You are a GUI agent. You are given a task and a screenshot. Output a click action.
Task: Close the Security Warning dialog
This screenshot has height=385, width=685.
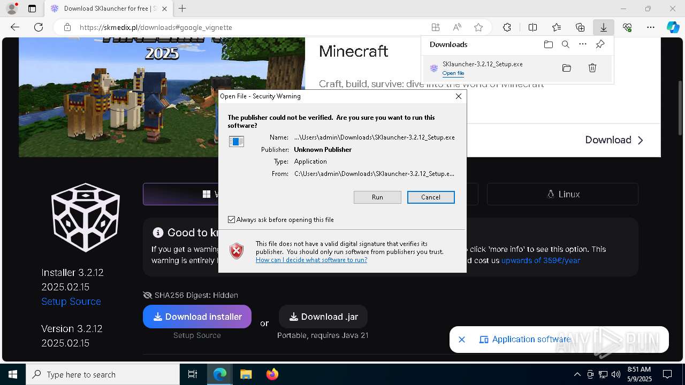(459, 96)
